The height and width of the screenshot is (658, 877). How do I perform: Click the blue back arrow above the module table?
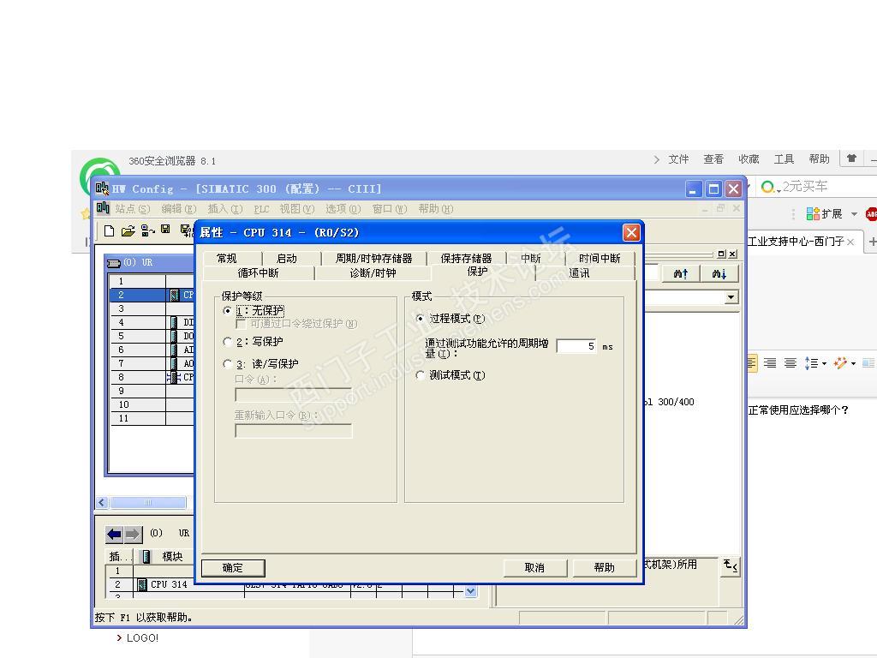115,535
